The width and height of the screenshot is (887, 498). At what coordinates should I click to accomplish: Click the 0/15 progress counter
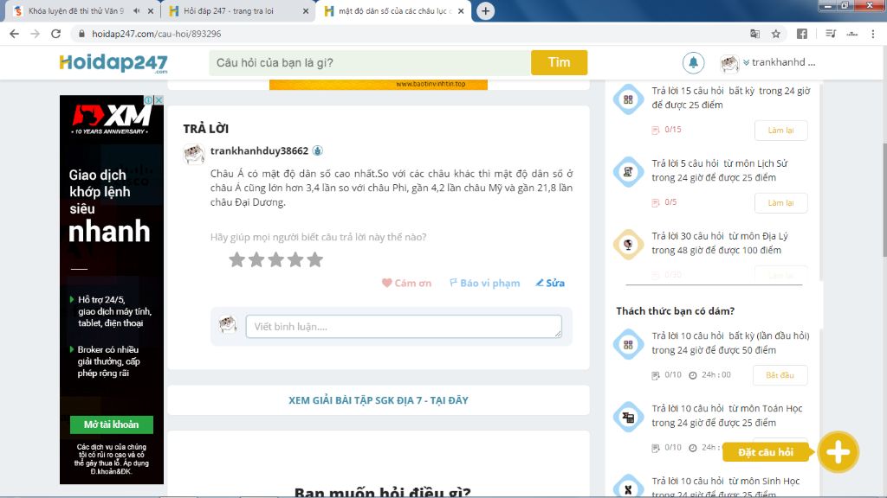[x=672, y=130]
